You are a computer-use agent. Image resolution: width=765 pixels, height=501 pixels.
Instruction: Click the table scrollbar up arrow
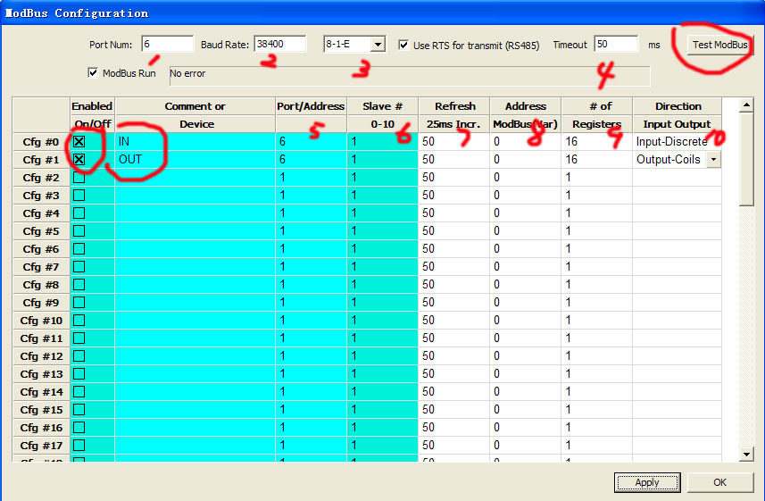[746, 105]
